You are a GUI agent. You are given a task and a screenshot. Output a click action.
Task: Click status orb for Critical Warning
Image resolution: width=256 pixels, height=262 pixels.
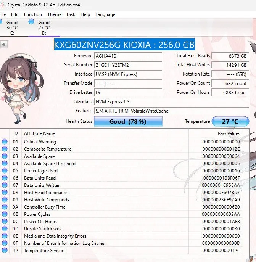(x=5, y=142)
